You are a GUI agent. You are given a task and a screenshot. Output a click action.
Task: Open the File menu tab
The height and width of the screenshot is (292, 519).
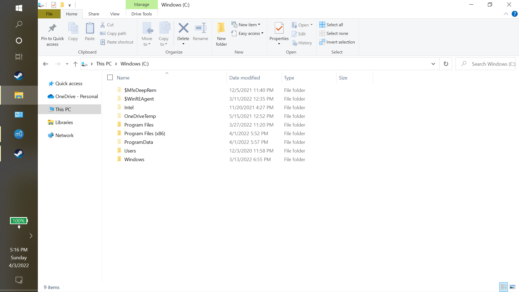(x=49, y=14)
